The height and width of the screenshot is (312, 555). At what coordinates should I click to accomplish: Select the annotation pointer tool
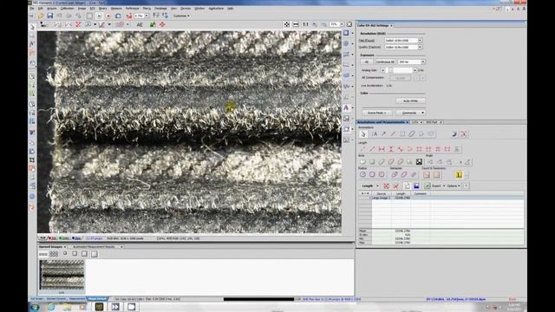tap(362, 134)
